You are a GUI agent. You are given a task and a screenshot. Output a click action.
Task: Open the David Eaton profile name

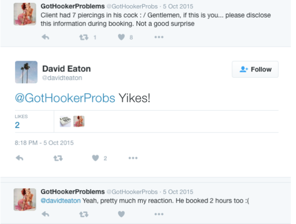point(66,69)
